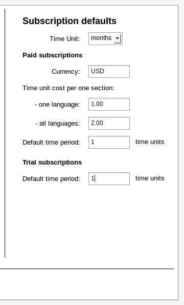
Task: Click the Subscription defaults heading
Action: point(70,21)
